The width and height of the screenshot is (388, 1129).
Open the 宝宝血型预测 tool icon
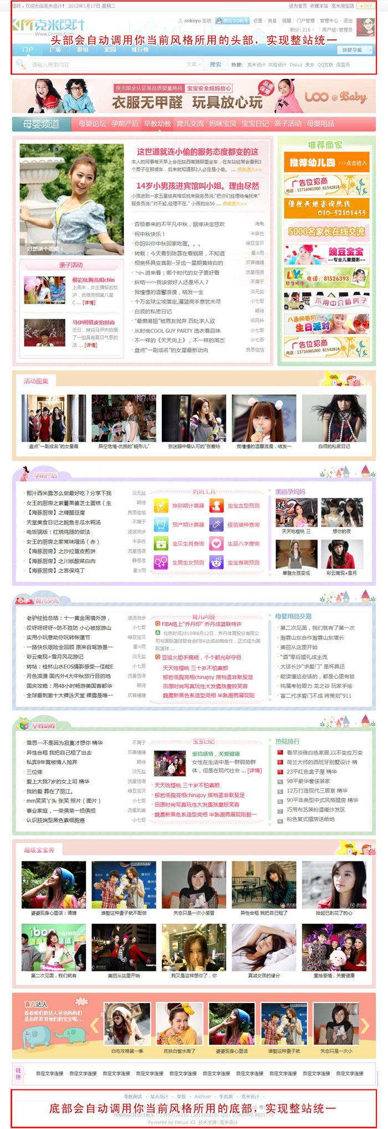(216, 506)
